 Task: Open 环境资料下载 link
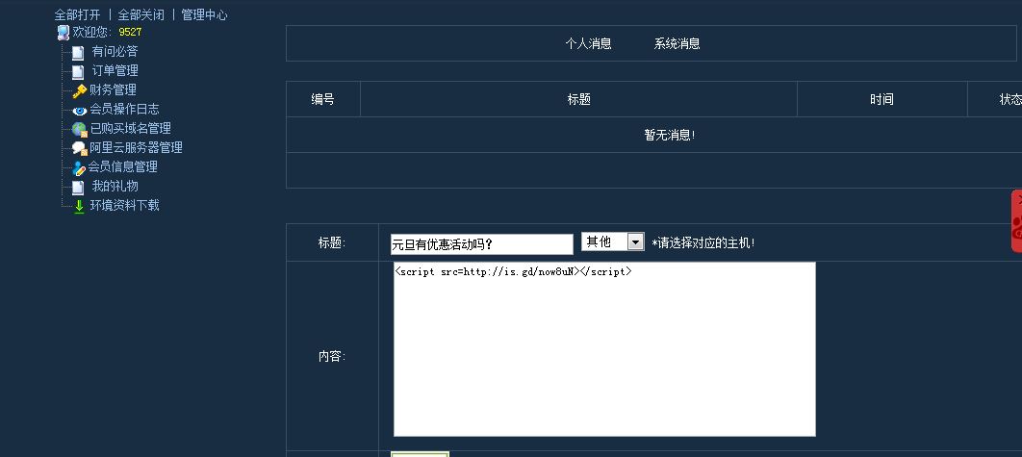124,205
